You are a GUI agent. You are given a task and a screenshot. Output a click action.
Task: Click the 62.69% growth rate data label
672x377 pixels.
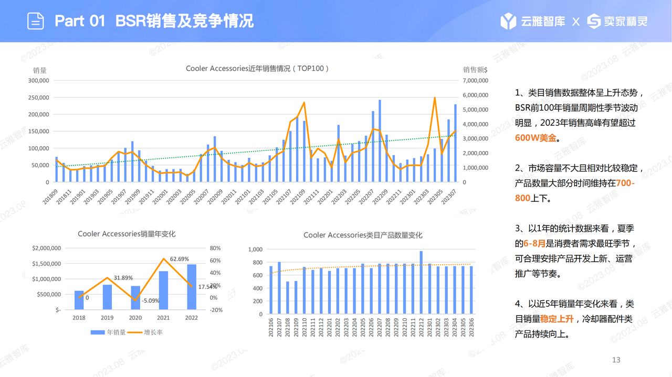[x=179, y=259]
